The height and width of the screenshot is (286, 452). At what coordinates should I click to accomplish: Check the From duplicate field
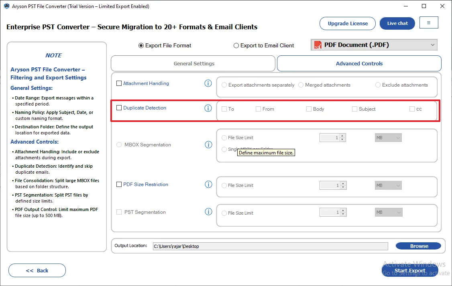[x=258, y=109]
